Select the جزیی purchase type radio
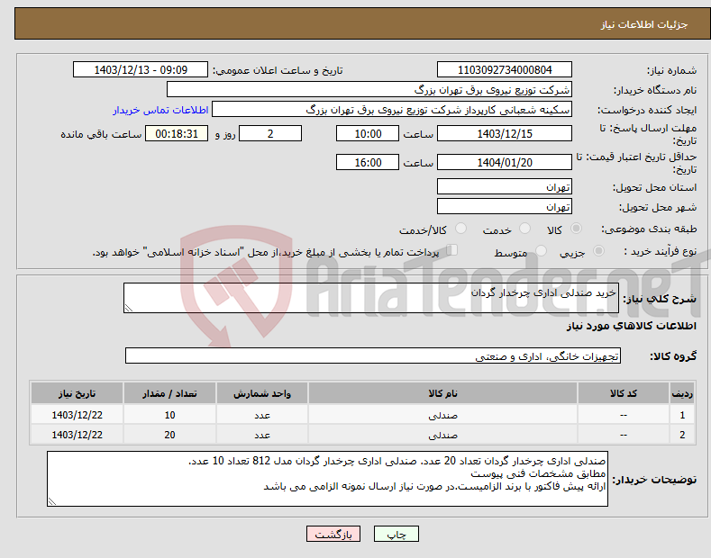Viewport: 711px width, 558px height. click(598, 251)
